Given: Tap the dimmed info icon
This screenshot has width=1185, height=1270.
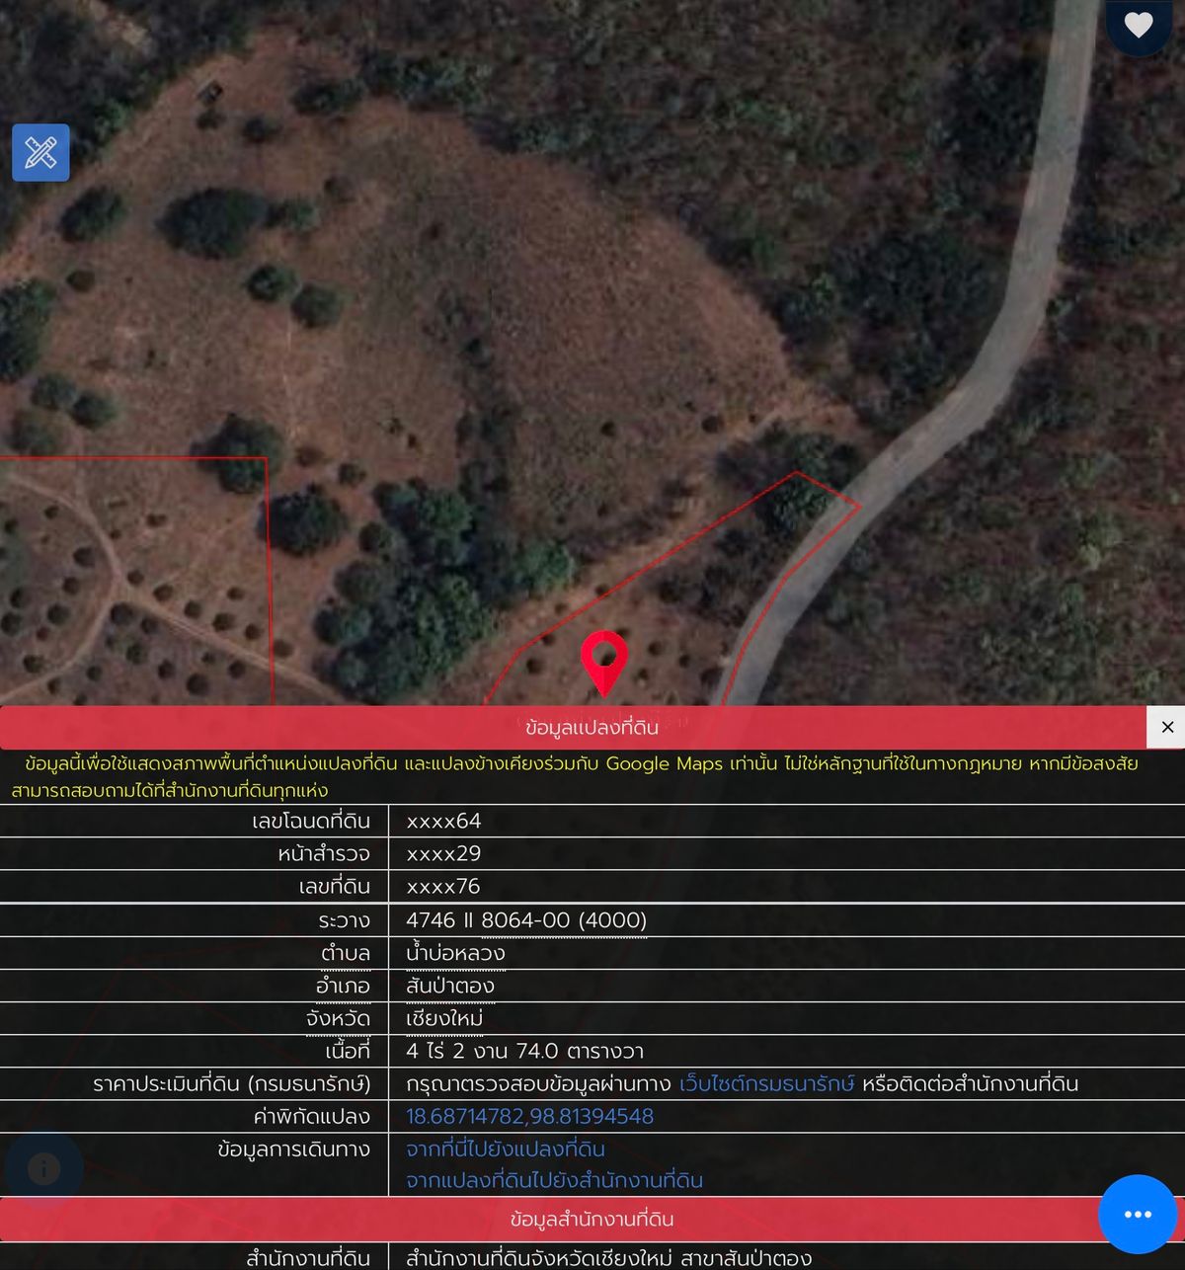Looking at the screenshot, I should pos(43,1169).
